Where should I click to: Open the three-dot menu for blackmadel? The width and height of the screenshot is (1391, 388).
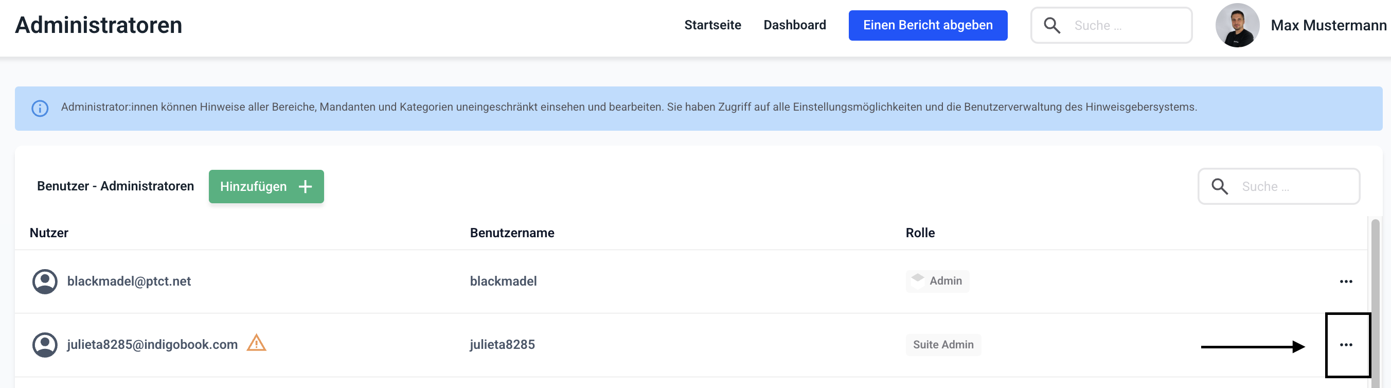click(x=1346, y=281)
